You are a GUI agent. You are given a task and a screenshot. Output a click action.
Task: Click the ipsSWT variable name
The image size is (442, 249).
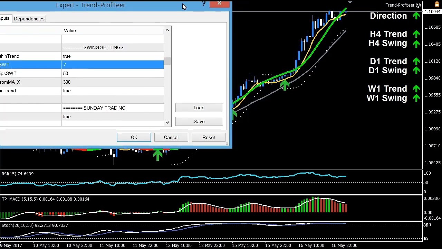click(x=8, y=73)
